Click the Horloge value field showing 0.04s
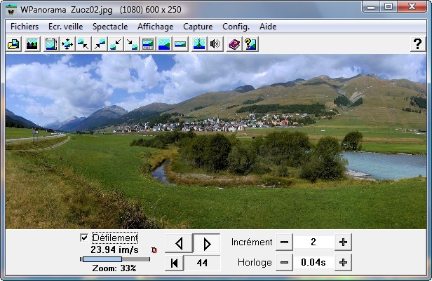The width and height of the screenshot is (432, 281). pos(313,263)
